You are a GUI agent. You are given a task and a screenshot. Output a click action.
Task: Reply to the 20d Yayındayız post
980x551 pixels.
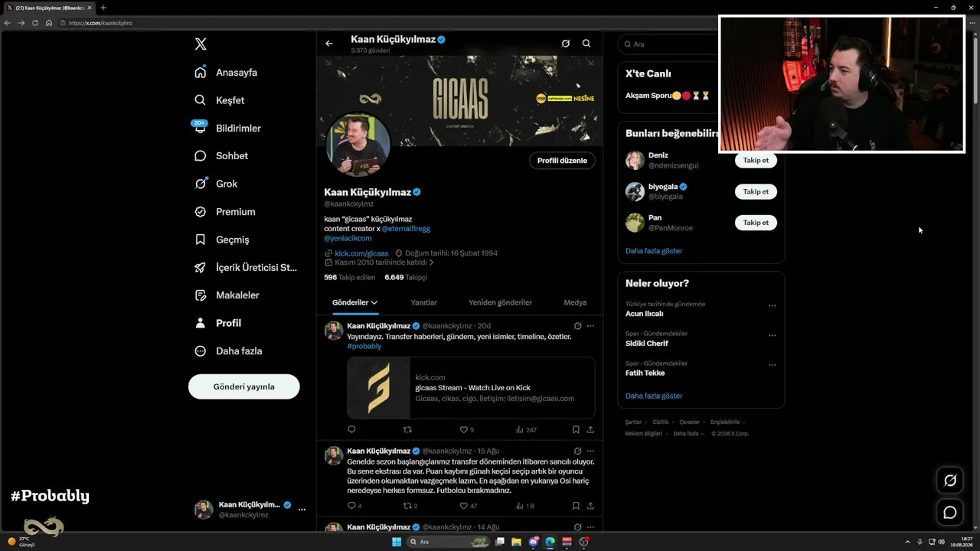pyautogui.click(x=352, y=430)
